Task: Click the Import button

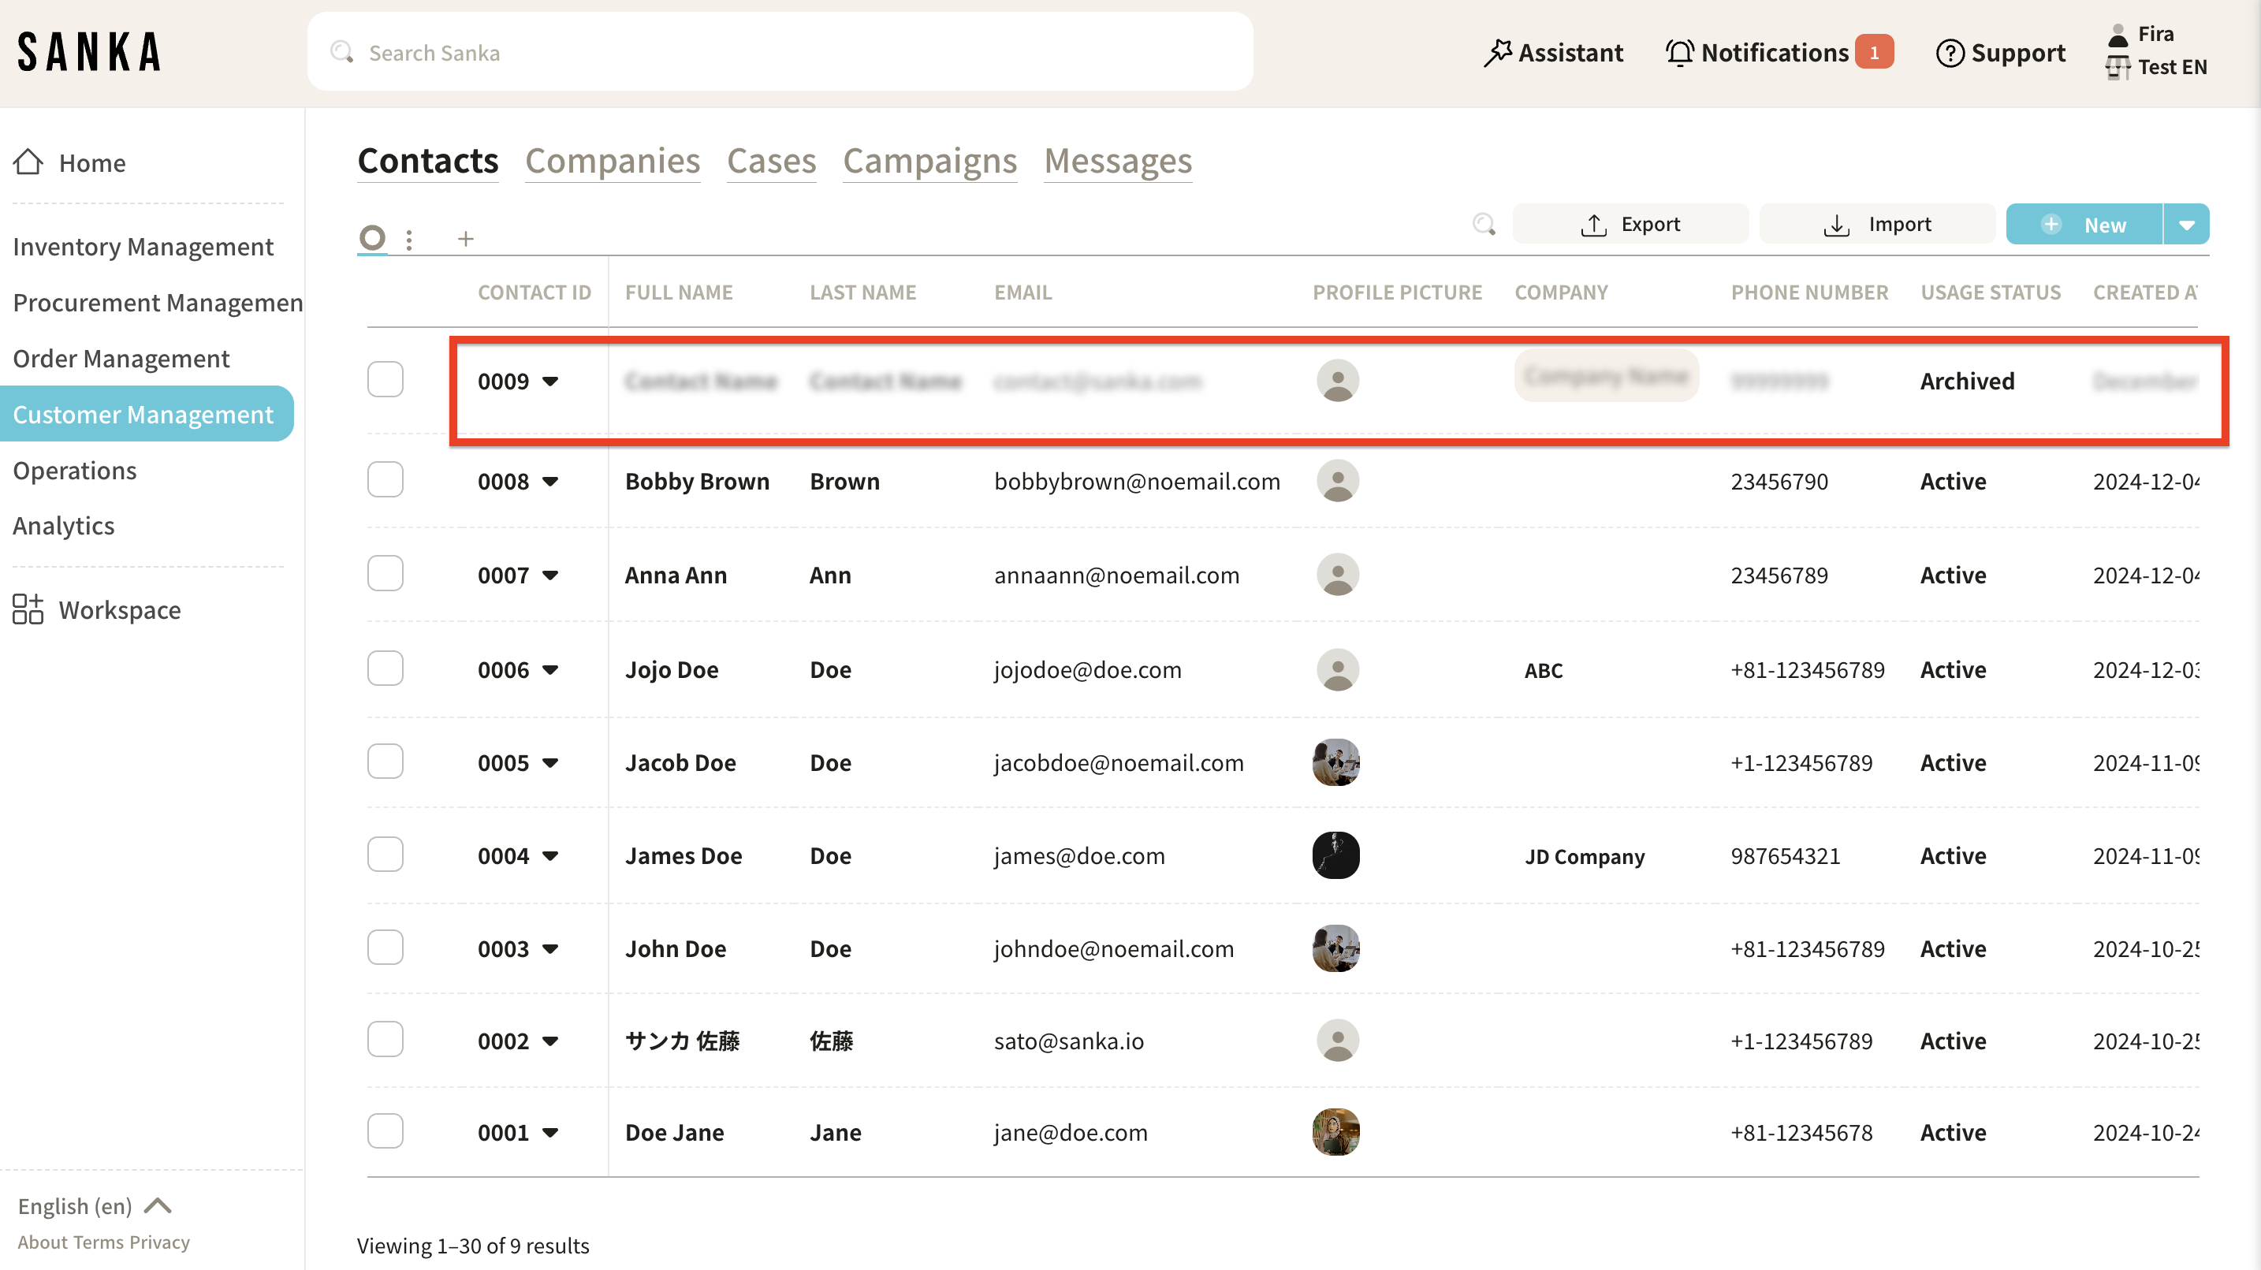Action: [1877, 225]
